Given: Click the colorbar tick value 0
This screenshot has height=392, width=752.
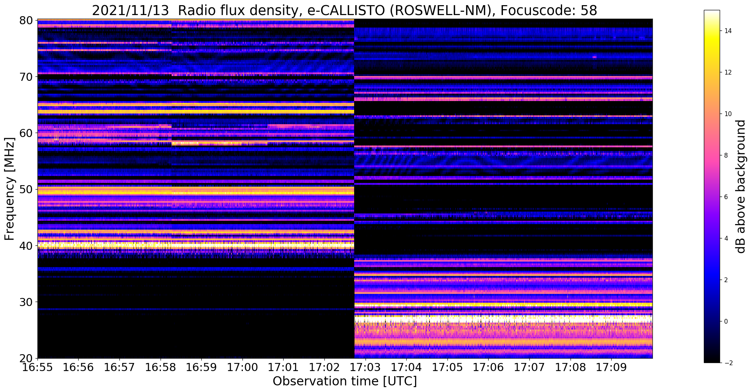Looking at the screenshot, I should 726,321.
